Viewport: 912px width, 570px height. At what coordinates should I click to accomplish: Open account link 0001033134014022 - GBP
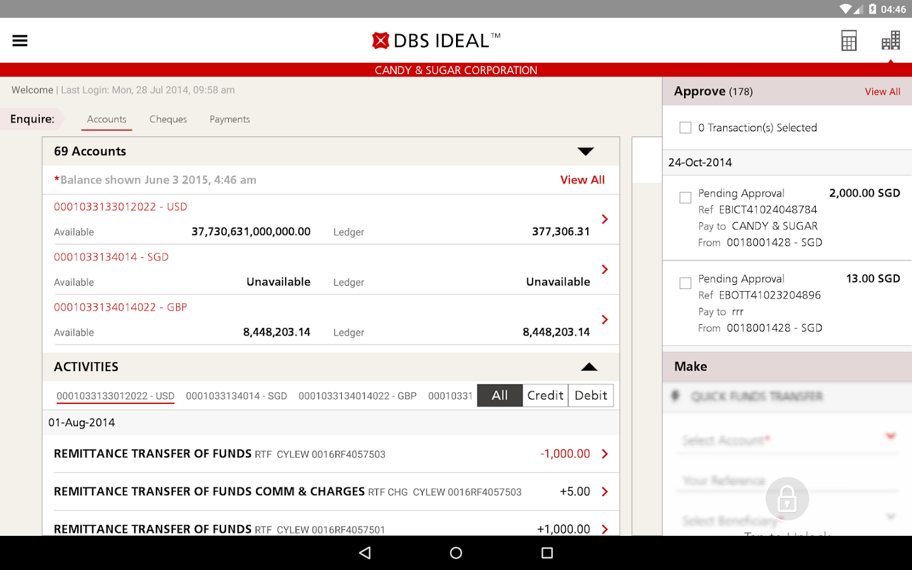coord(120,307)
